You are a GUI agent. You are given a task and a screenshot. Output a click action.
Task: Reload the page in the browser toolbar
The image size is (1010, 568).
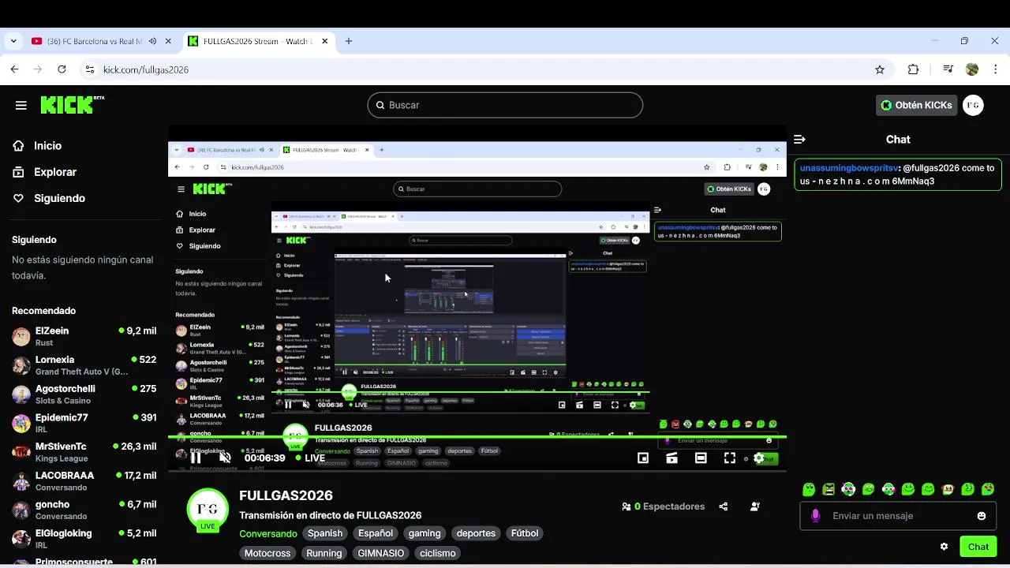(x=62, y=69)
